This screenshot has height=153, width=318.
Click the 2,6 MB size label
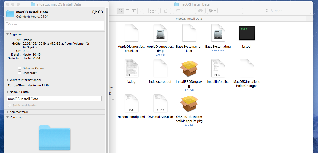click(x=160, y=55)
